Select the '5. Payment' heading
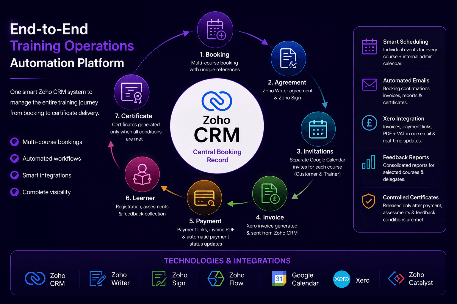The image size is (457, 304). tap(205, 221)
